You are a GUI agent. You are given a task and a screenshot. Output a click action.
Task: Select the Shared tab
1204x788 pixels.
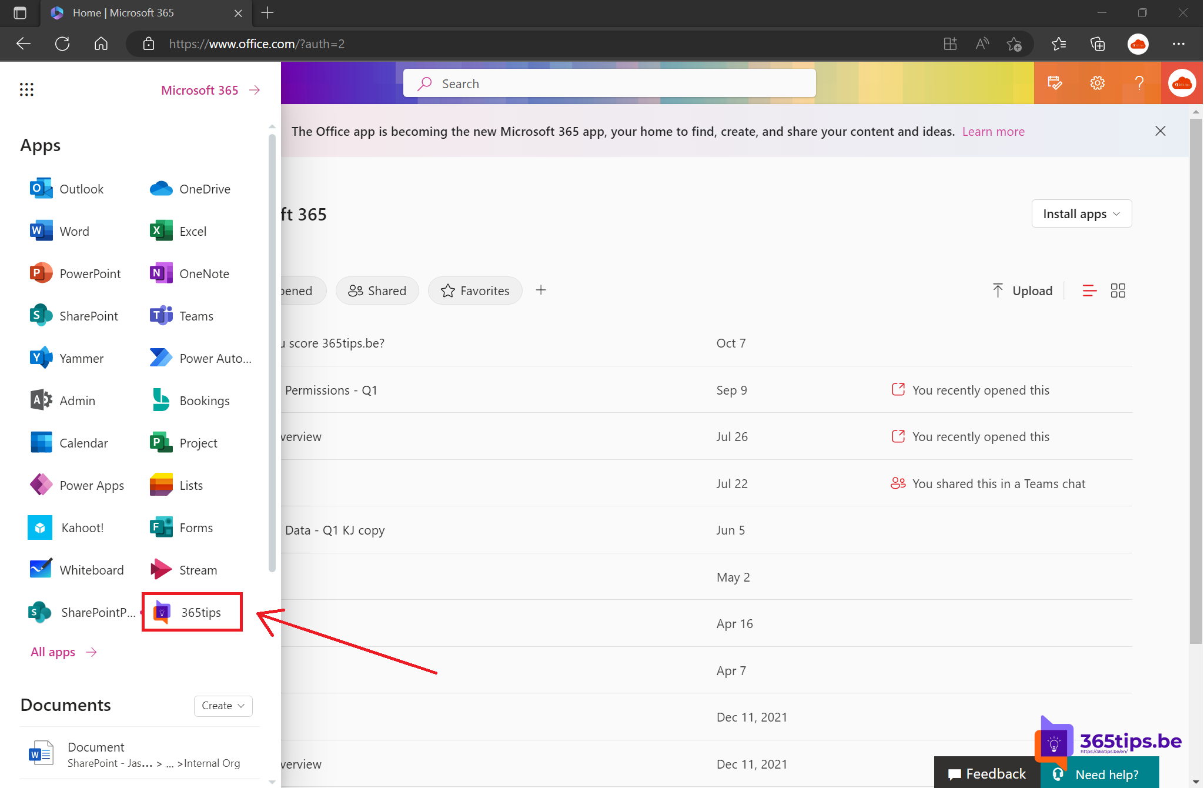[x=376, y=291]
